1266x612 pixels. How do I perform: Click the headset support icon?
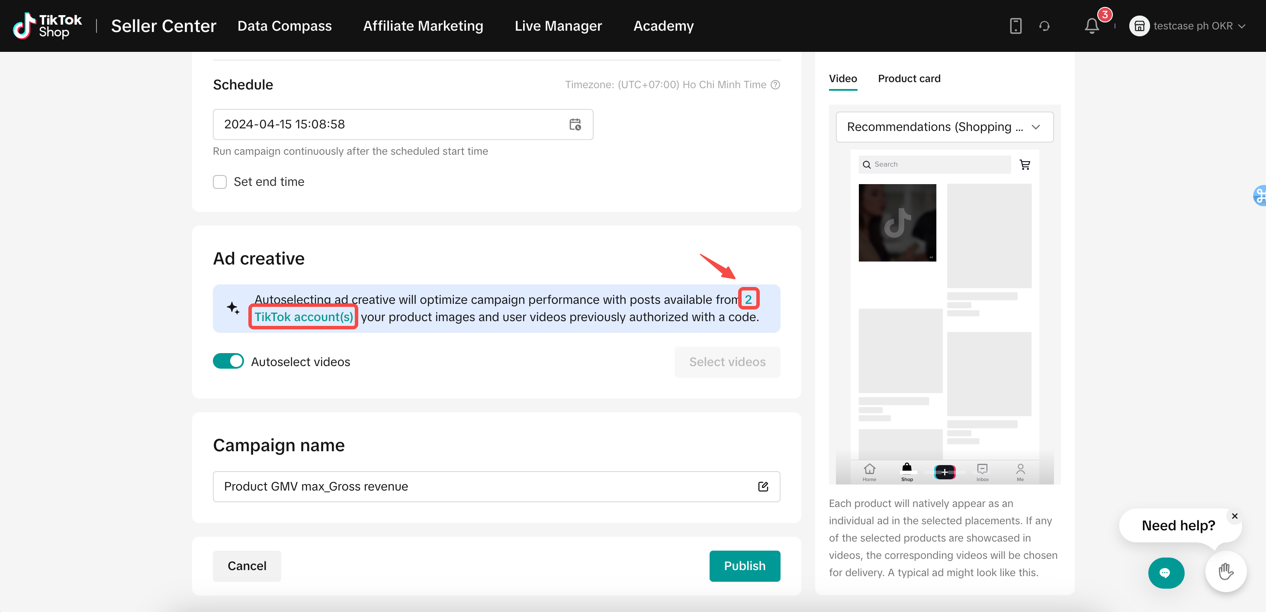1044,26
